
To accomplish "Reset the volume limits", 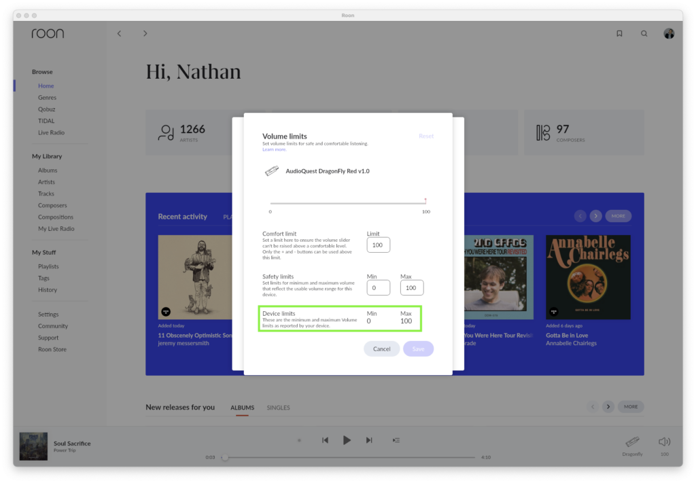I will point(426,136).
